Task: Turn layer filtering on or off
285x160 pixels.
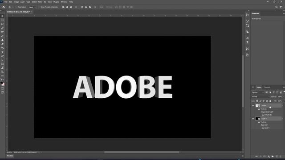Action: [284, 92]
